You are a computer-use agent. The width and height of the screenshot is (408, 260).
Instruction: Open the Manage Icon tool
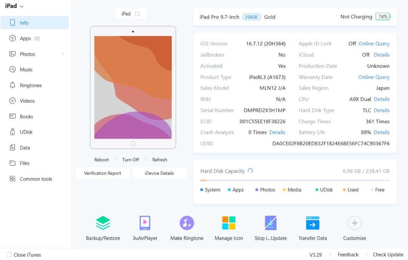coord(229,226)
